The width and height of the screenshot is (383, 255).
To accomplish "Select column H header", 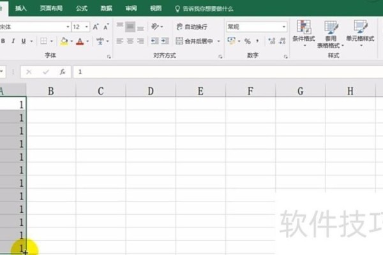I will (350, 91).
